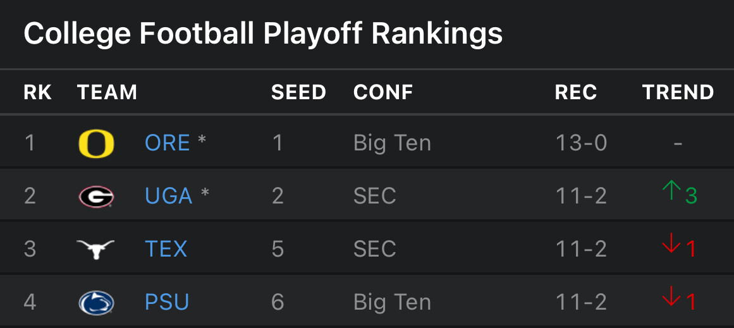
Task: Click the red down arrow for PSU
Action: point(671,296)
